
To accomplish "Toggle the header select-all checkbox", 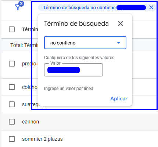I will (12, 29).
